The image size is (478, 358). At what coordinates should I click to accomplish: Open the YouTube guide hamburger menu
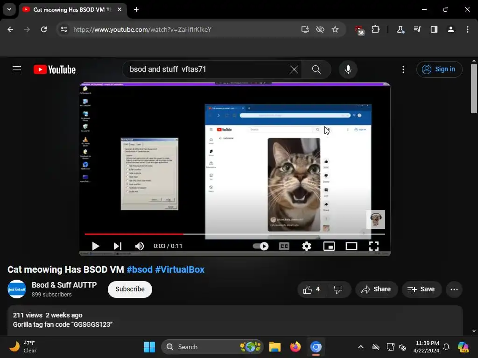pos(17,69)
